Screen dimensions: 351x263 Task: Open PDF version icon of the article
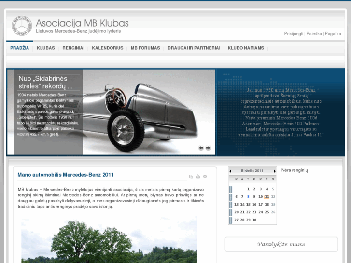point(191,176)
